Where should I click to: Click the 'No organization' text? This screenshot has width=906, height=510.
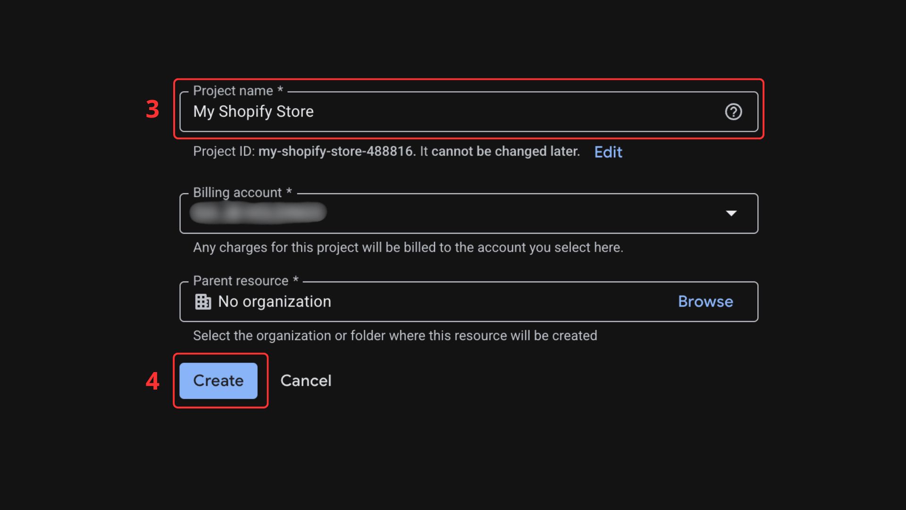(x=274, y=302)
